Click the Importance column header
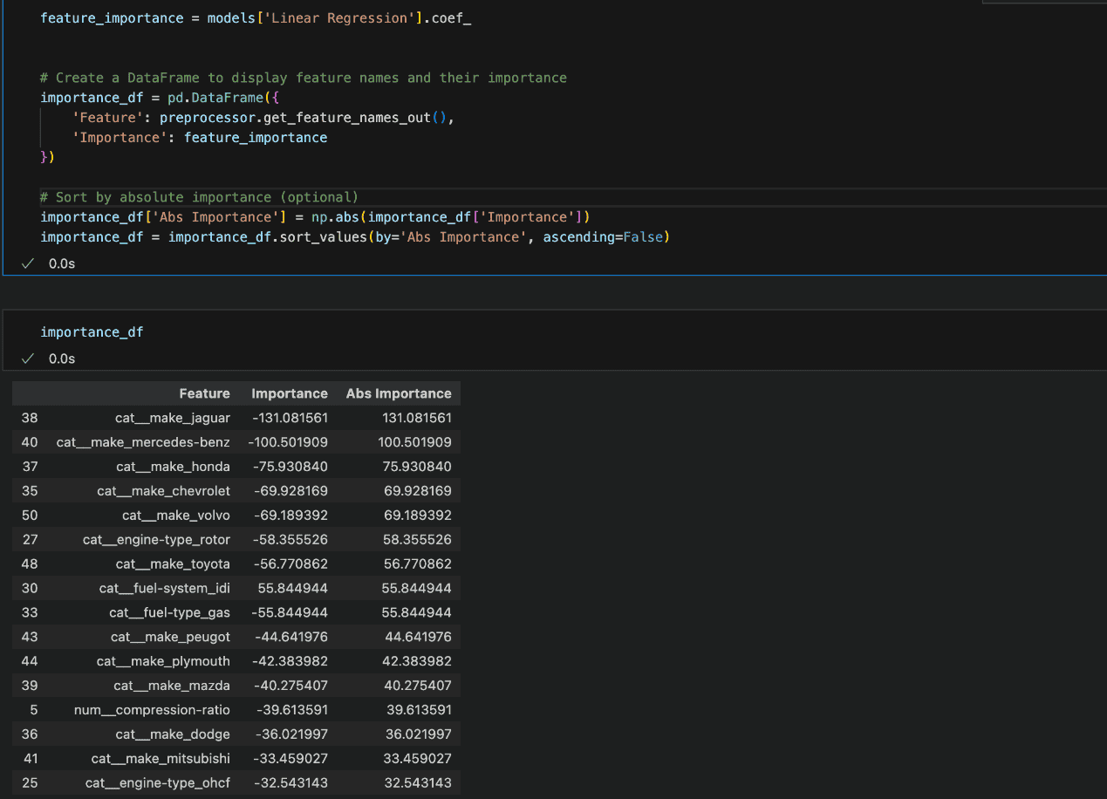1107x799 pixels. (289, 393)
